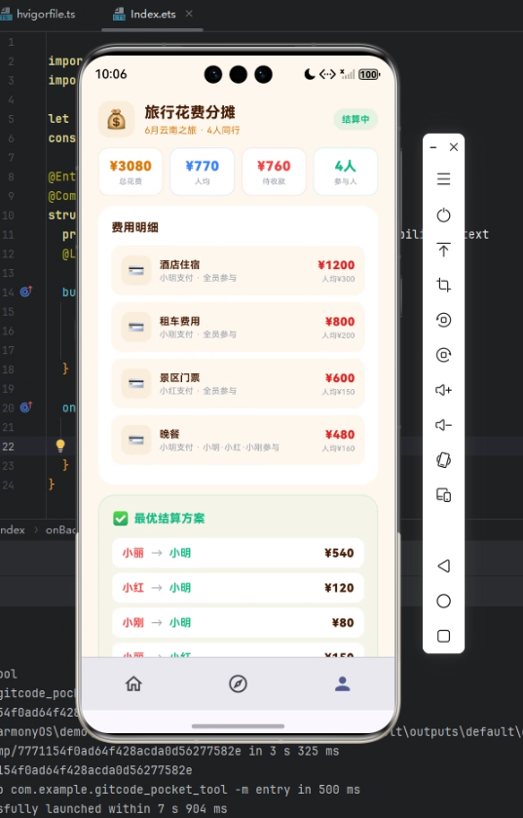Tap the 最优结算方案 heading text
This screenshot has height=818, width=523.
click(169, 519)
